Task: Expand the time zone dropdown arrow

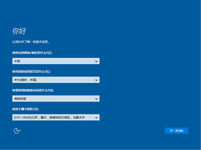Action: [x=96, y=117]
